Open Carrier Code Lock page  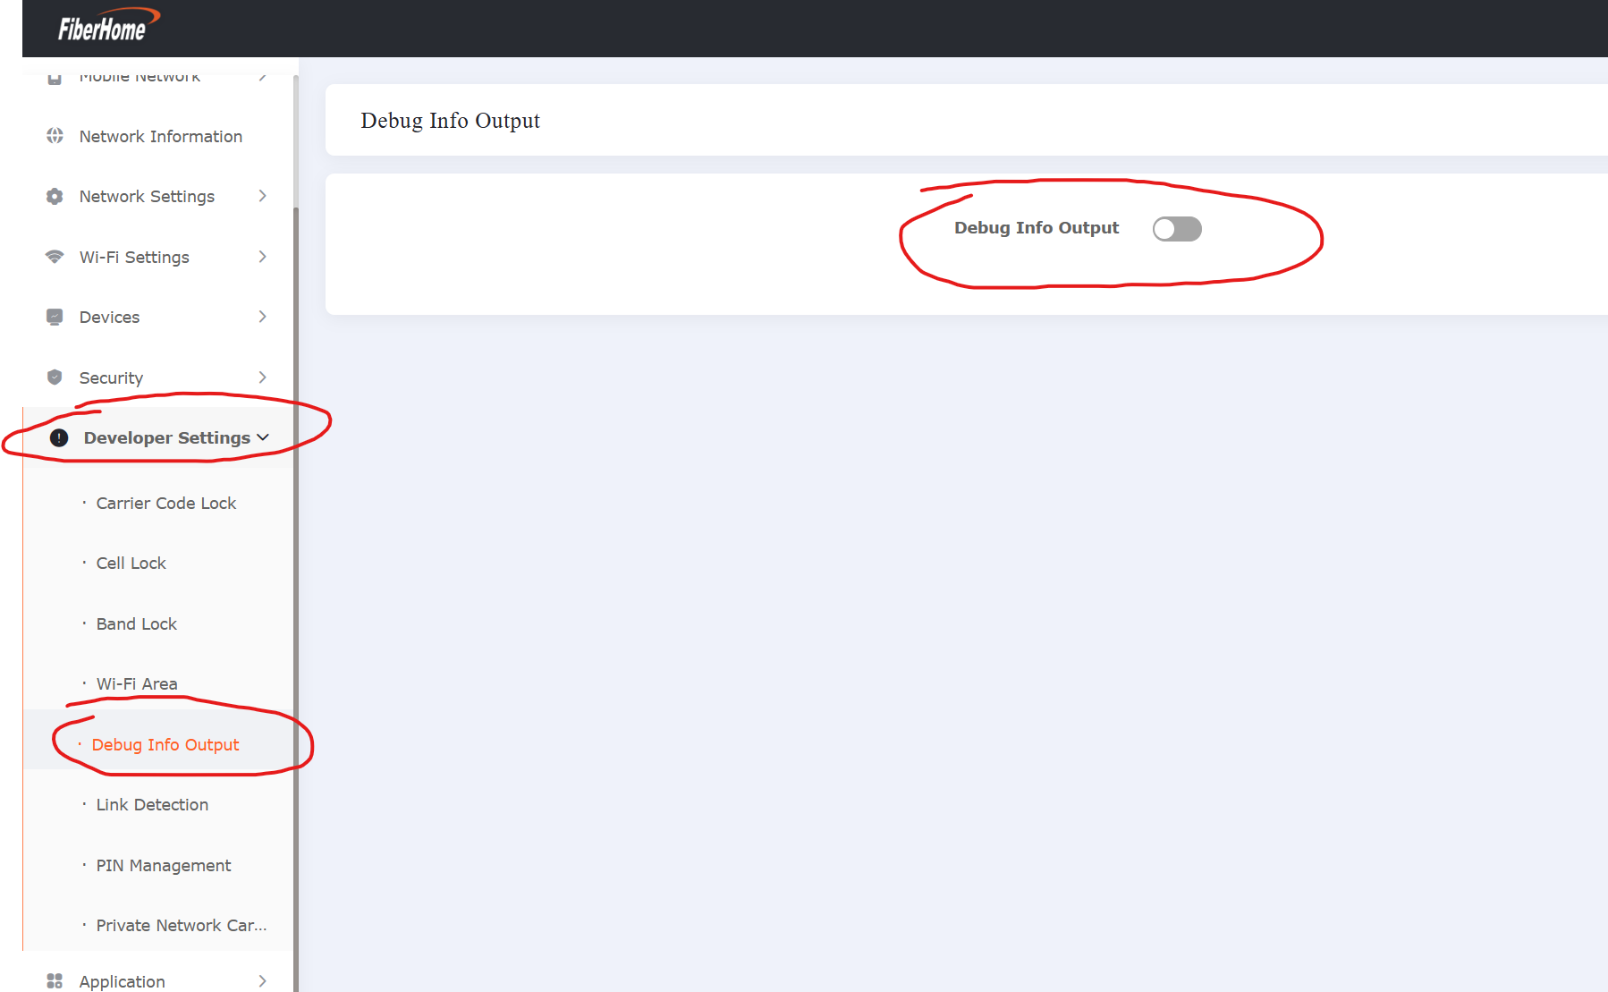click(x=165, y=503)
